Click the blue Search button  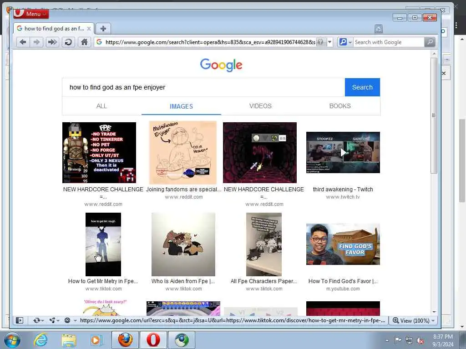pos(362,87)
